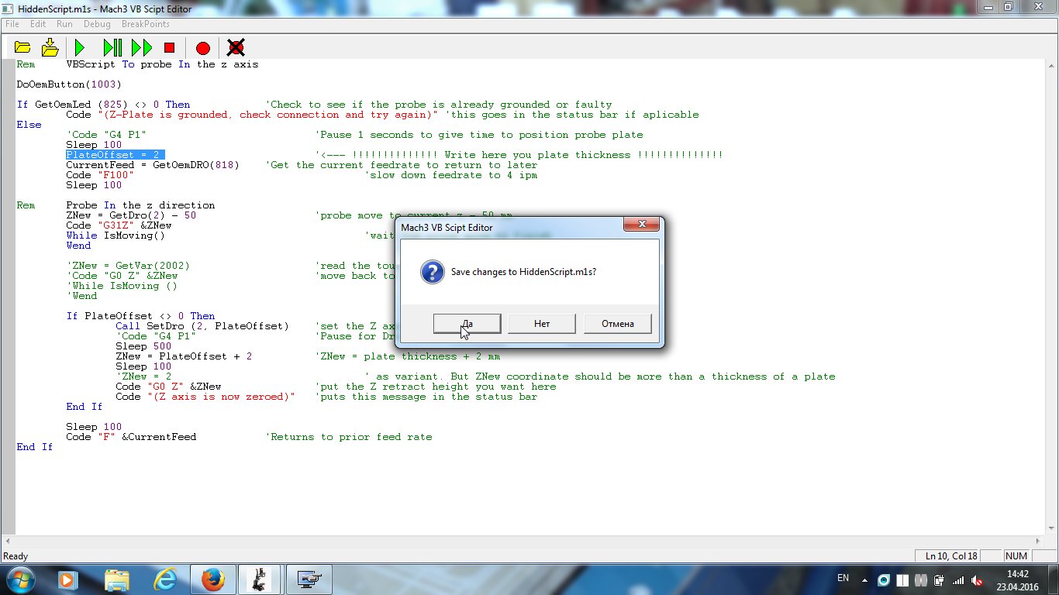This screenshot has width=1059, height=595.
Task: Click the Open file folder icon
Action: pos(22,48)
